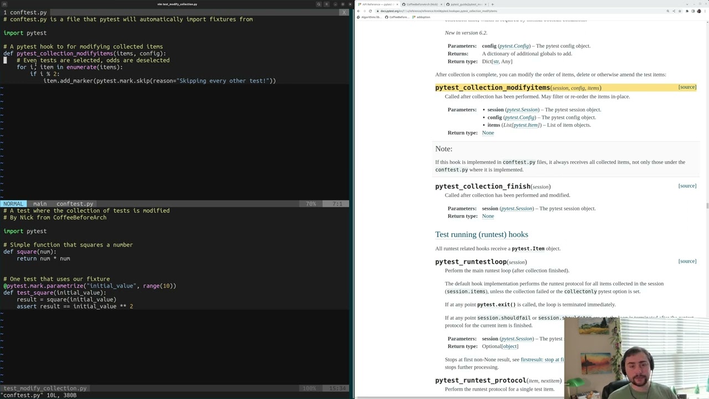
Task: Open pytest.Session link in modifyitems parameters
Action: 522,110
